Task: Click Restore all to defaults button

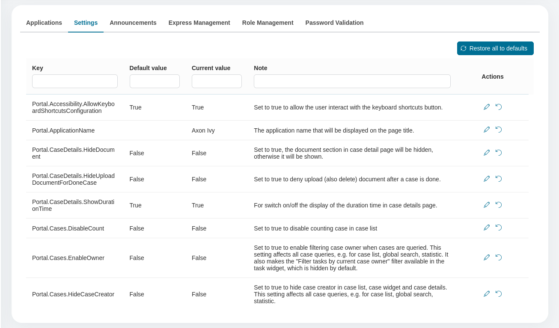Action: [495, 48]
